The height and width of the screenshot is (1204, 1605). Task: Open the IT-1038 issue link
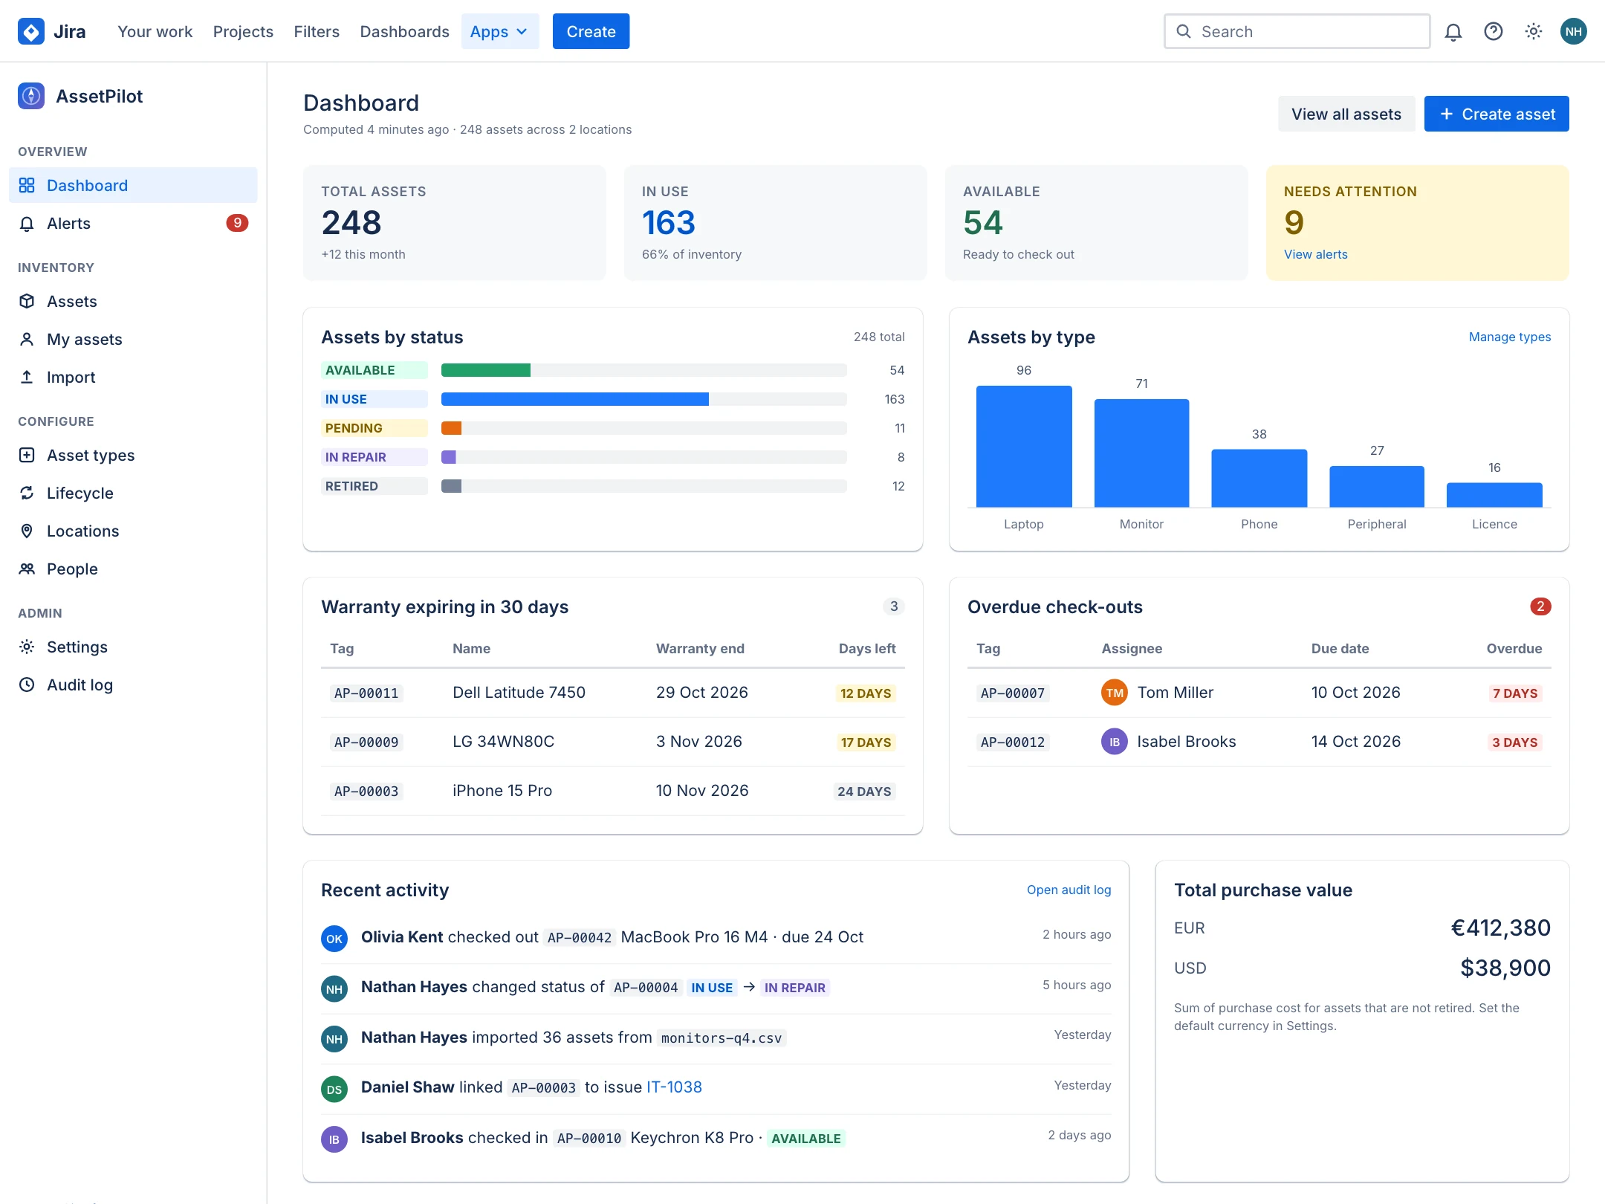674,1087
